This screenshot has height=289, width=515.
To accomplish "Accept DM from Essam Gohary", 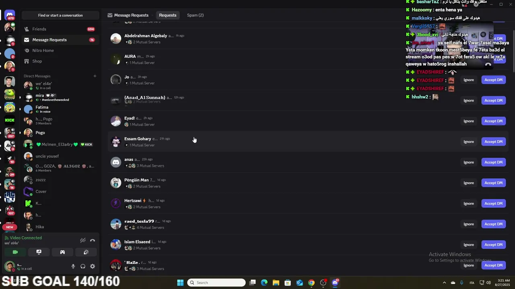I will (x=493, y=142).
